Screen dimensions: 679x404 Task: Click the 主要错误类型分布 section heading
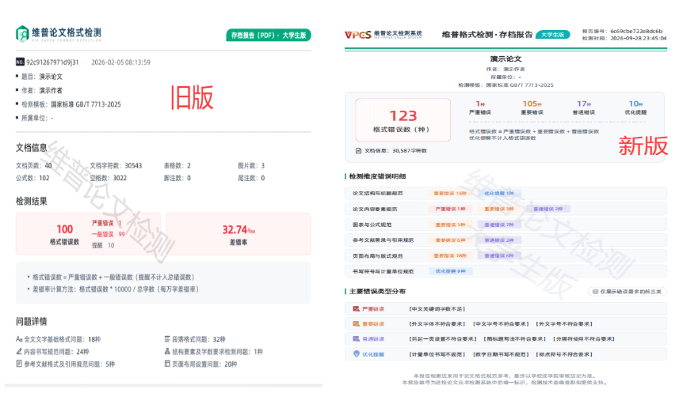point(377,291)
